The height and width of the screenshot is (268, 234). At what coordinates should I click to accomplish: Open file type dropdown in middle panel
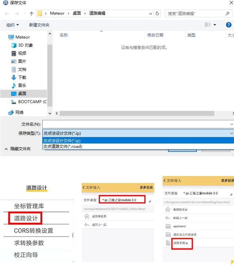pos(150,201)
